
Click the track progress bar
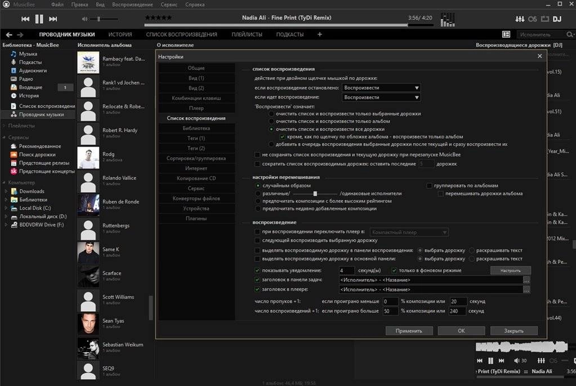point(289,25)
